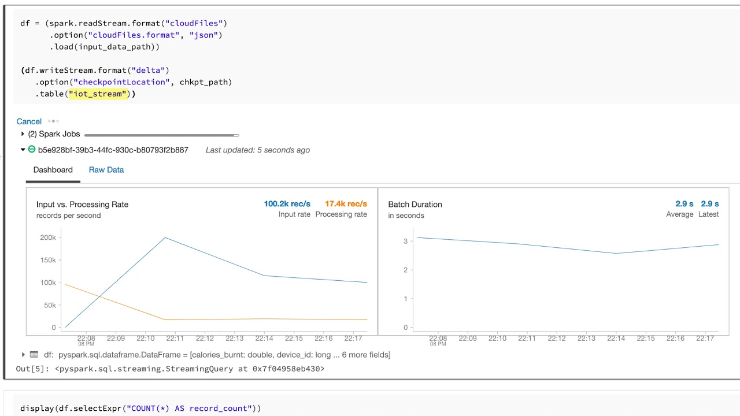Click the Batch Duration chart title

click(x=415, y=205)
